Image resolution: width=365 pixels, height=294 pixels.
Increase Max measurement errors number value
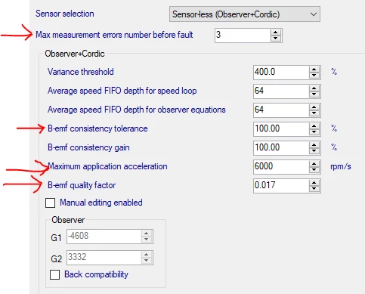pos(276,32)
